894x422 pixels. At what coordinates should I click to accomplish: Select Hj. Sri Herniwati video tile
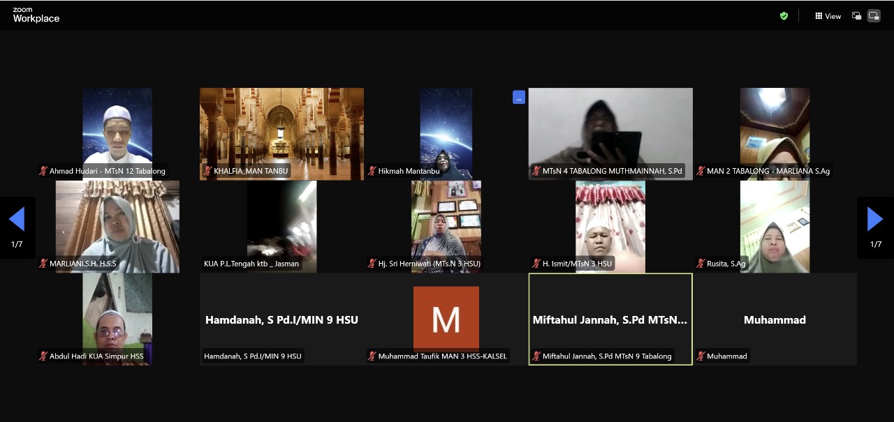point(446,223)
